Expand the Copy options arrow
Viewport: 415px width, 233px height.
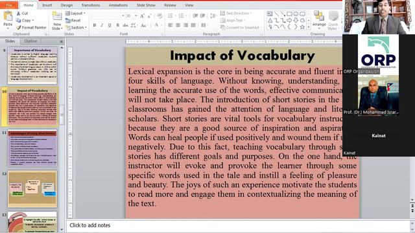tap(33, 20)
